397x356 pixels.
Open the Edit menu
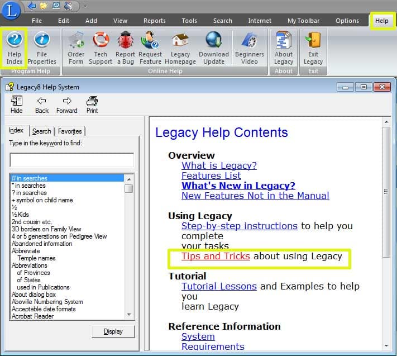click(x=64, y=21)
